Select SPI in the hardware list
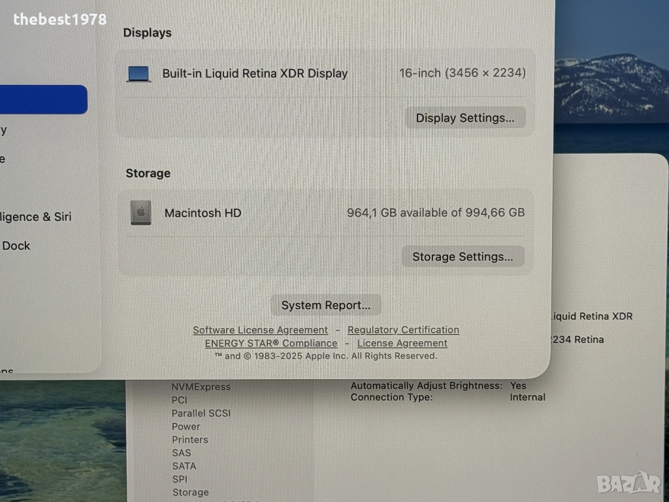This screenshot has height=502, width=669. tap(180, 479)
